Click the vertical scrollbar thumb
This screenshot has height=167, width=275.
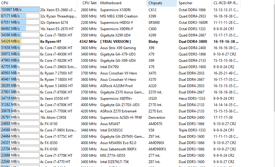[274, 58]
